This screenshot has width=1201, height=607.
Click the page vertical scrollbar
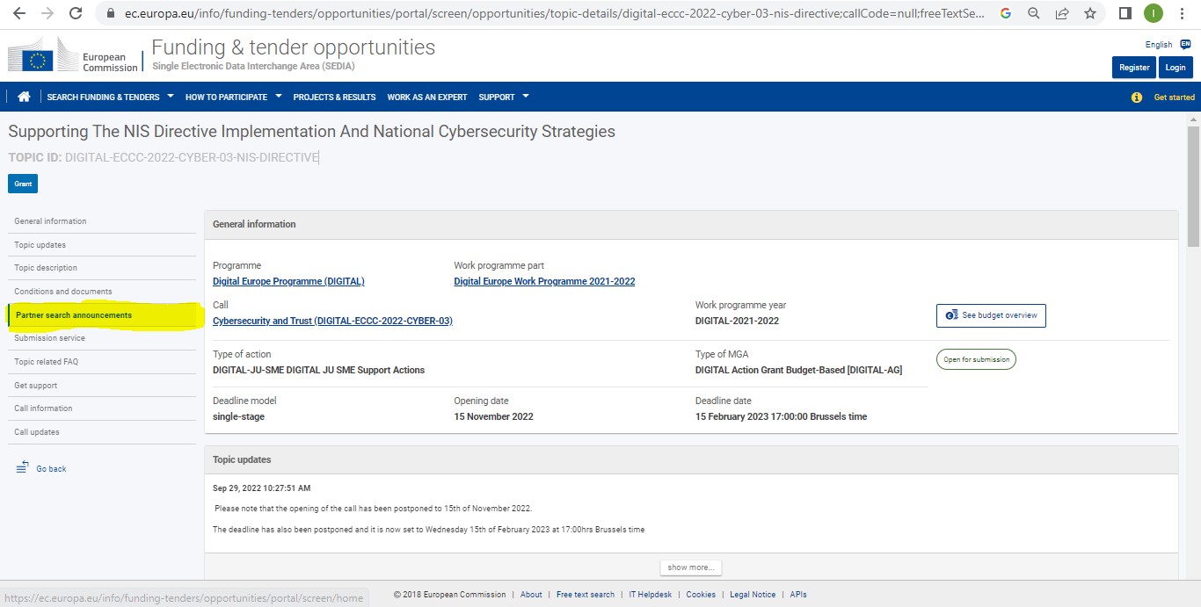[x=1193, y=184]
